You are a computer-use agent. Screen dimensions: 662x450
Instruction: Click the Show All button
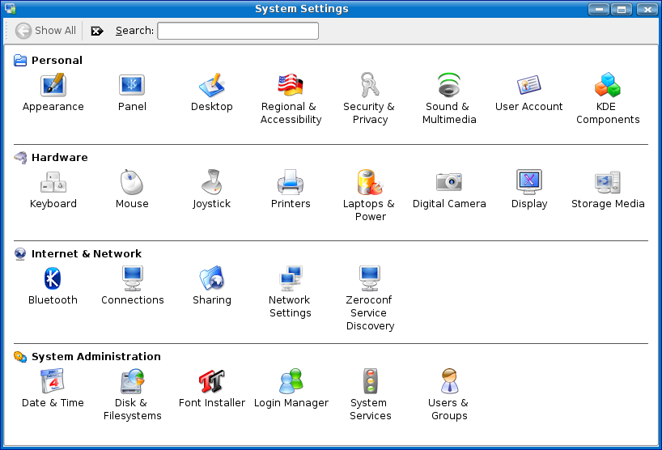coord(46,31)
